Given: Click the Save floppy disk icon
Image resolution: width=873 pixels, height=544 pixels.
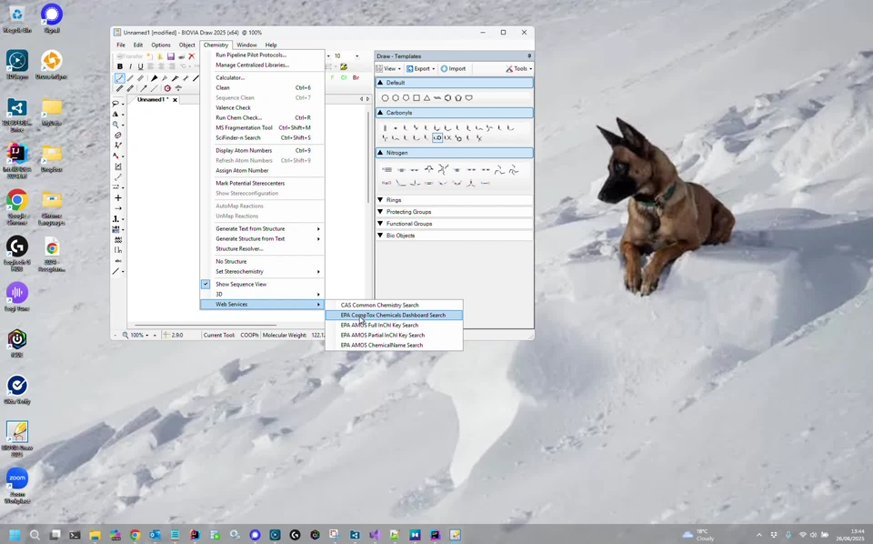Looking at the screenshot, I should 170,56.
